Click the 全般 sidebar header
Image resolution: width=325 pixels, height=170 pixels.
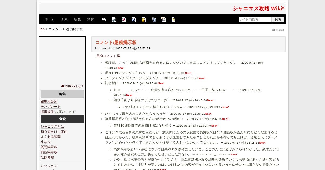62,119
